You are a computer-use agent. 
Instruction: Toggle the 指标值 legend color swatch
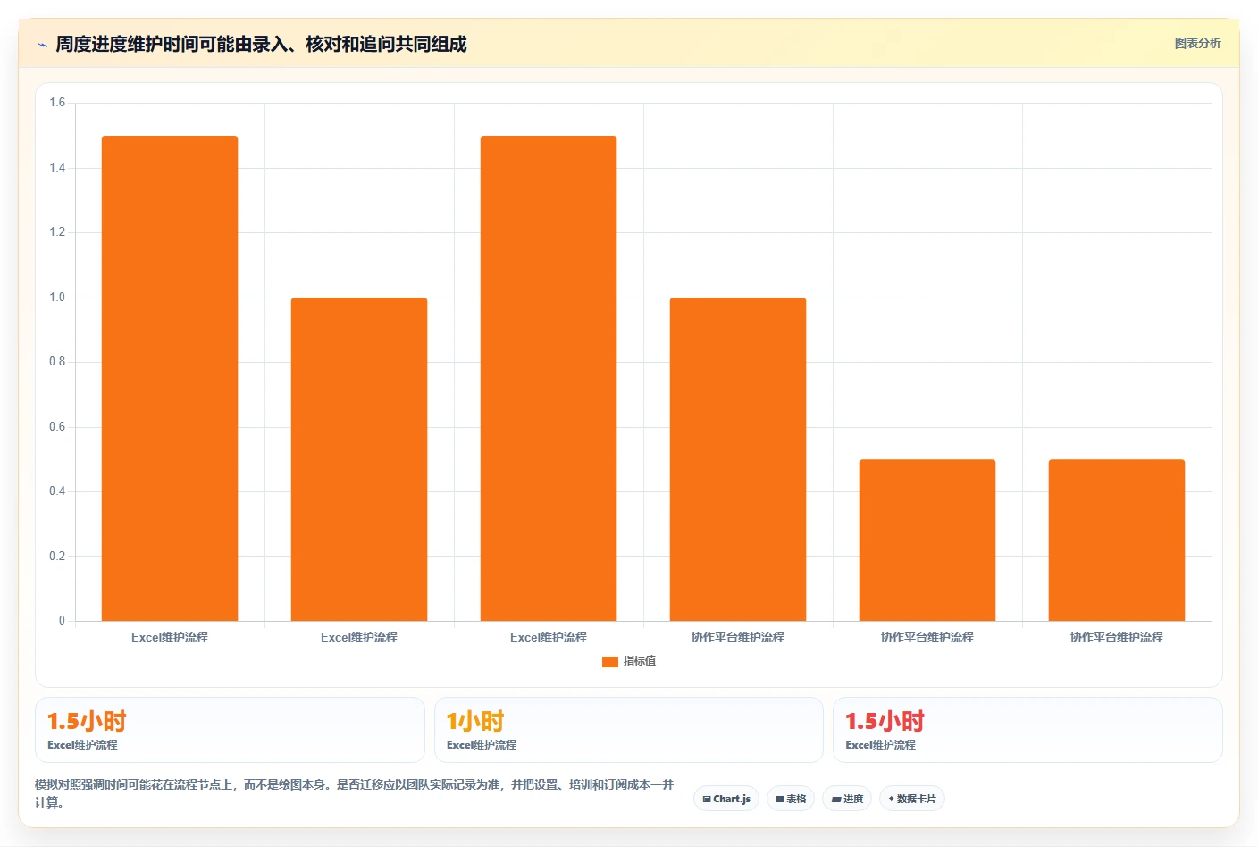(x=610, y=662)
